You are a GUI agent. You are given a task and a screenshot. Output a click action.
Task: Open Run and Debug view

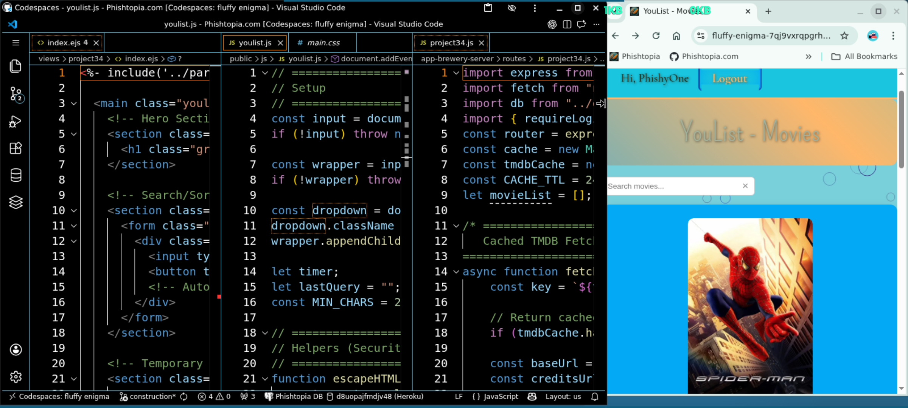pos(16,121)
